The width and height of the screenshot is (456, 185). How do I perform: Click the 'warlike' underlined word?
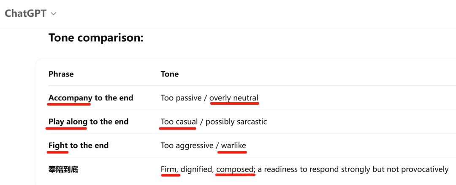(x=234, y=145)
